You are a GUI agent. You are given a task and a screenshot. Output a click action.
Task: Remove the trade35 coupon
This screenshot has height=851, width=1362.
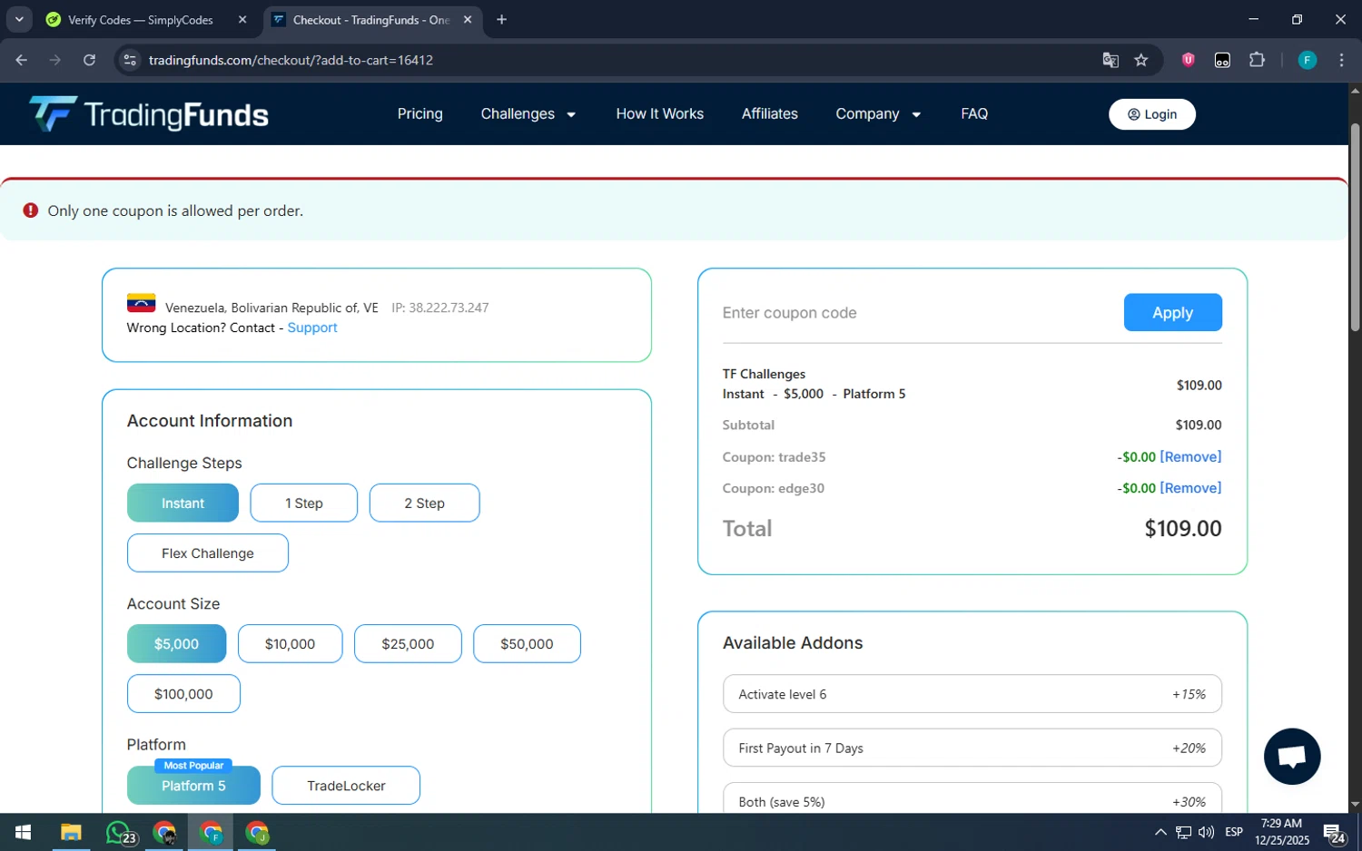pyautogui.click(x=1190, y=456)
